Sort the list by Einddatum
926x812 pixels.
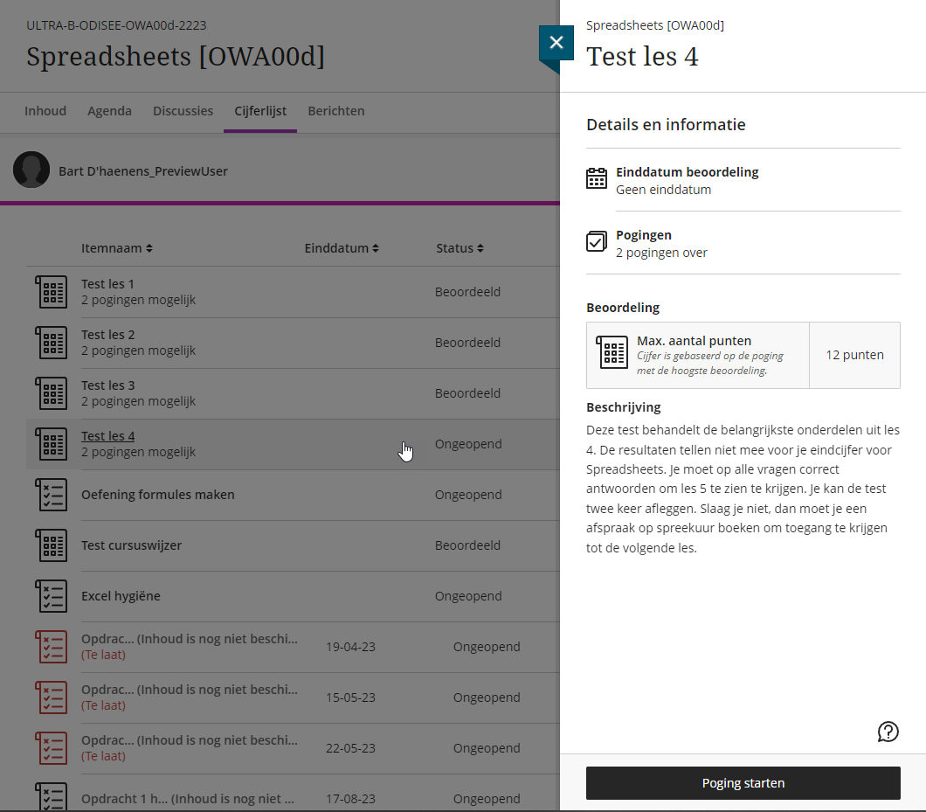(x=342, y=248)
